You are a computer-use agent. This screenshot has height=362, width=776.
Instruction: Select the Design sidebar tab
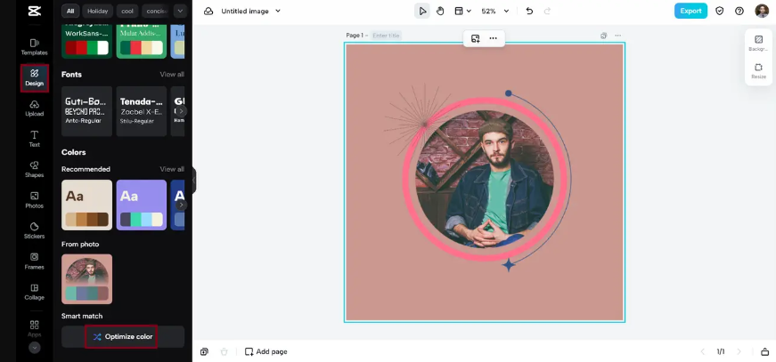(34, 78)
